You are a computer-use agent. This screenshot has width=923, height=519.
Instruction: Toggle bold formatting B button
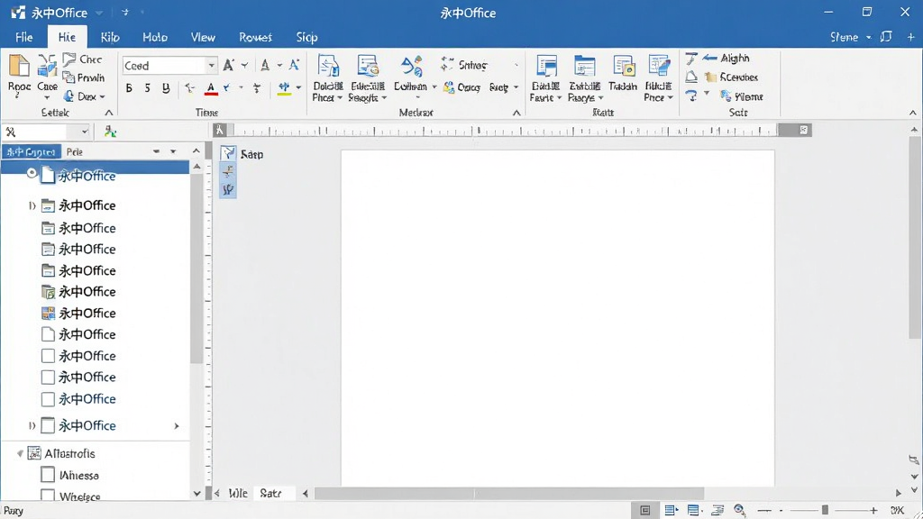(129, 88)
